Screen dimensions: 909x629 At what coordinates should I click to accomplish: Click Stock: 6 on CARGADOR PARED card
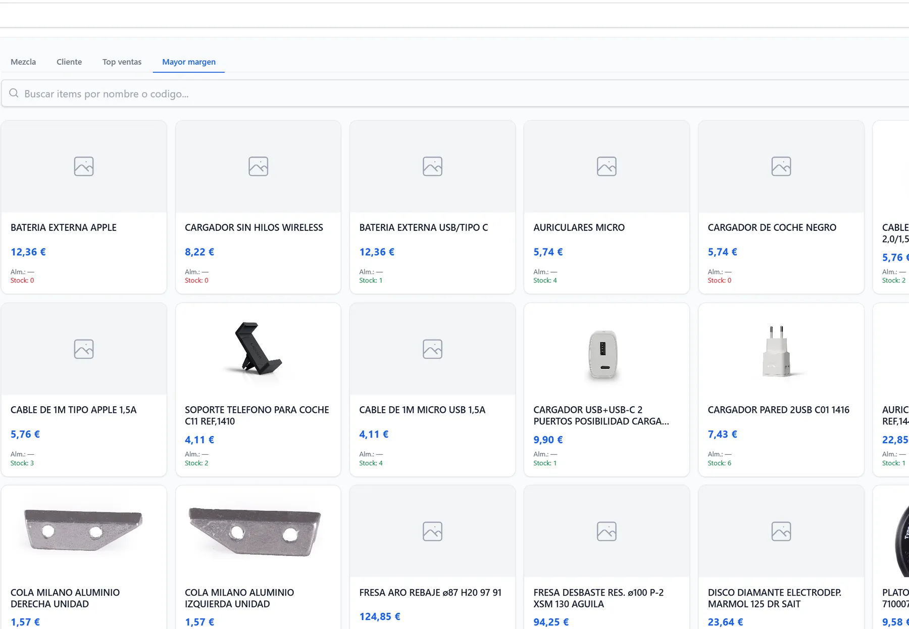tap(720, 463)
